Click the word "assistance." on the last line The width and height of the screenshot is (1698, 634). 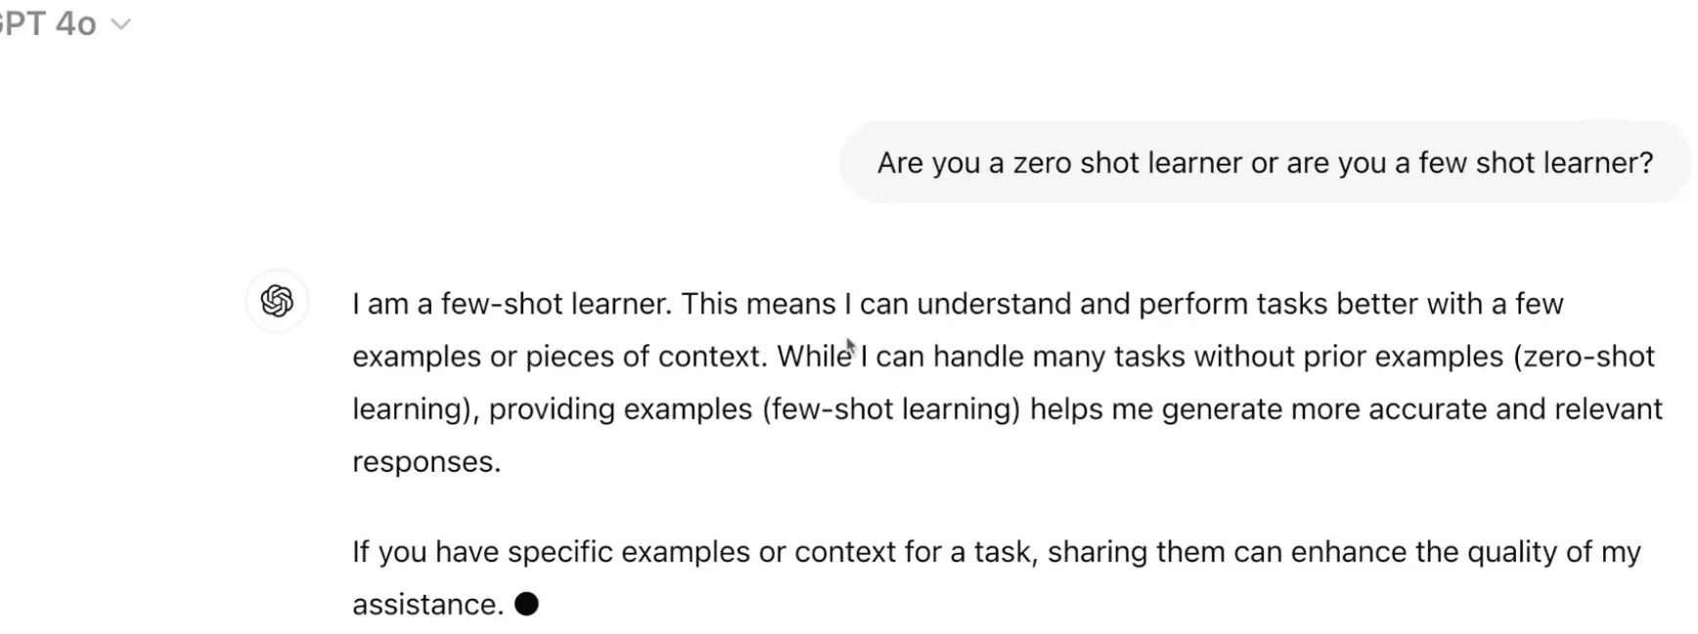427,605
